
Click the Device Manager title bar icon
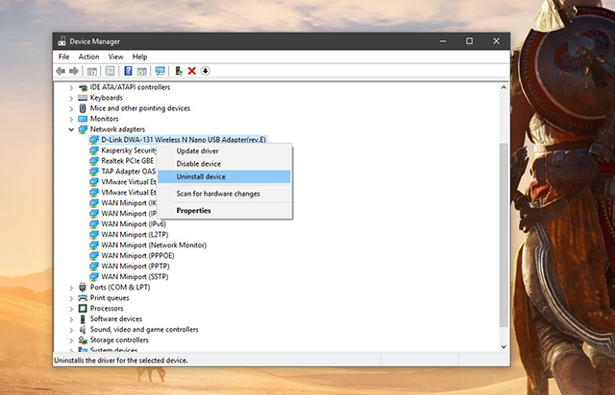(62, 41)
